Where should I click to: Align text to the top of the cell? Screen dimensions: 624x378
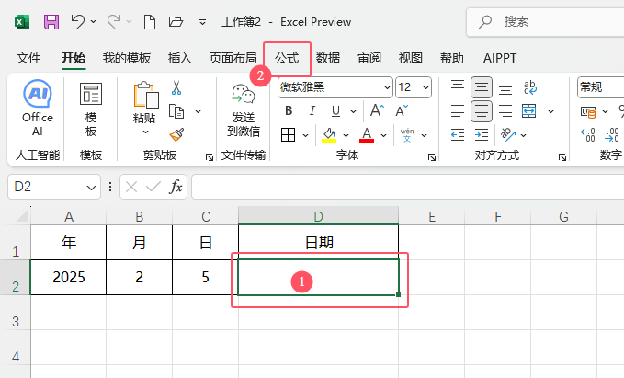(x=458, y=86)
